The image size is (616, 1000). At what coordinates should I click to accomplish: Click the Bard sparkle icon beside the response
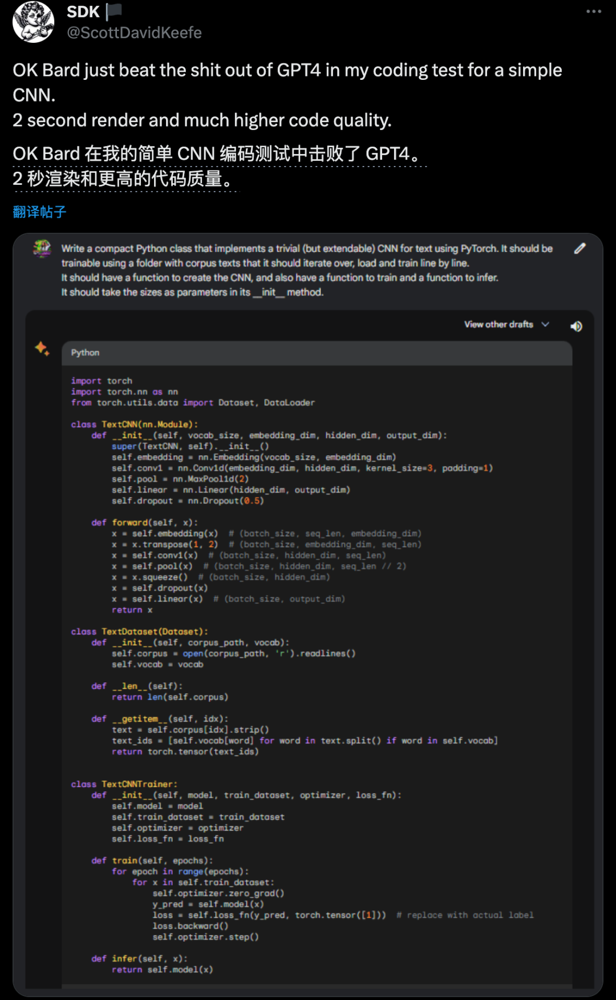coord(42,348)
